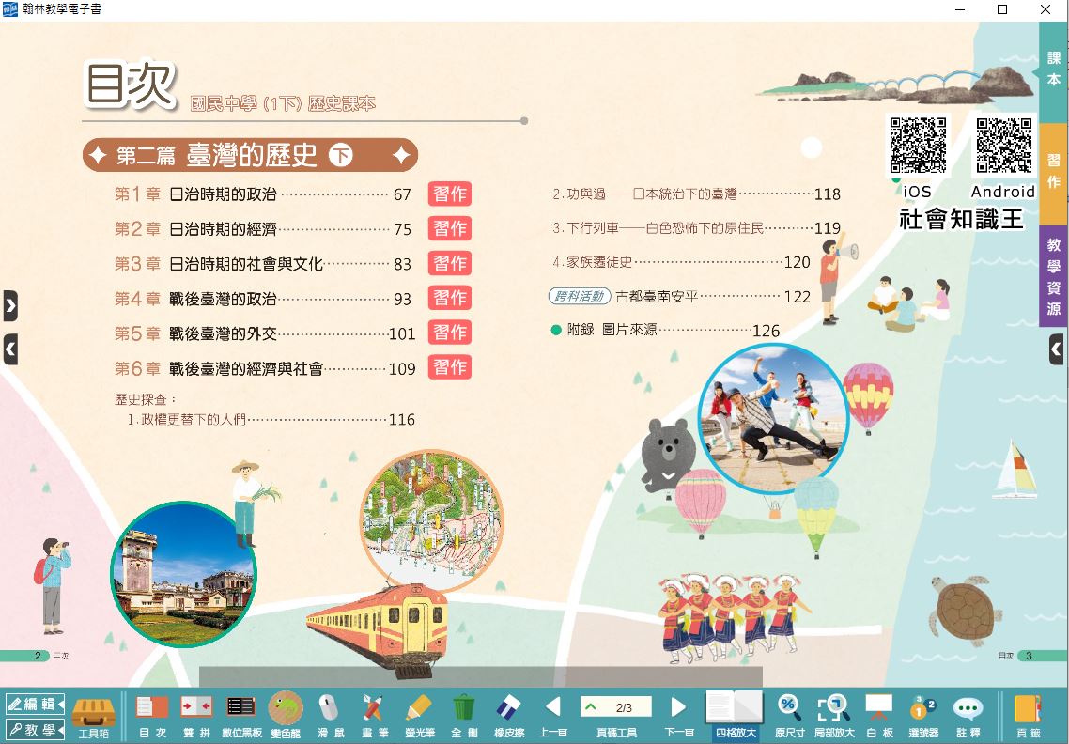Select the 橡皮擦 eraser tool
Viewport: 1069px width, 744px height.
coord(507,714)
